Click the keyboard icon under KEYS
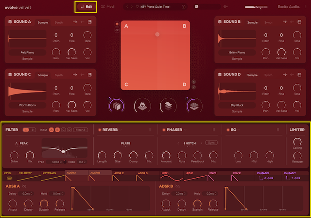 [x=8, y=178]
